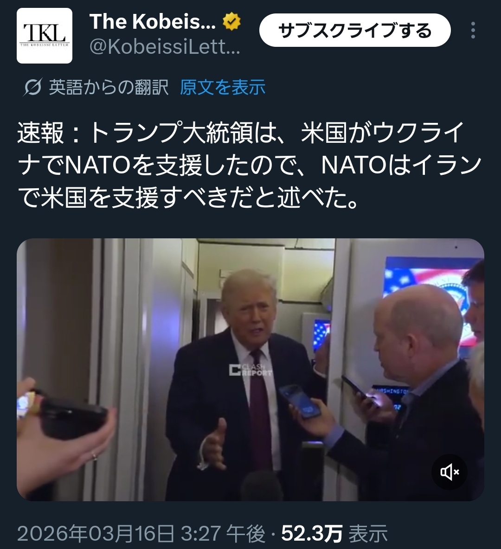The image size is (501, 549).
Task: Open The Kobeis... display name
Action: click(x=153, y=22)
